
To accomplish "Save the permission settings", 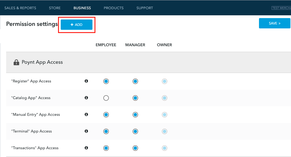I will click(275, 23).
